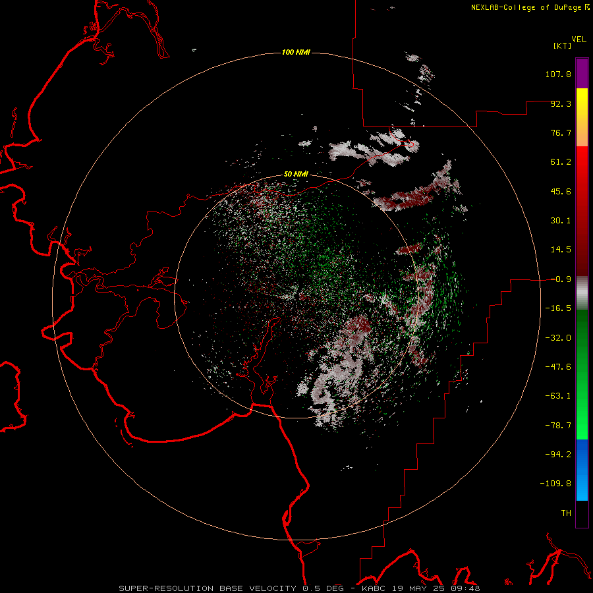Pick the blue segment of the color bar
Viewport: 593px width, 593px height.
582,470
